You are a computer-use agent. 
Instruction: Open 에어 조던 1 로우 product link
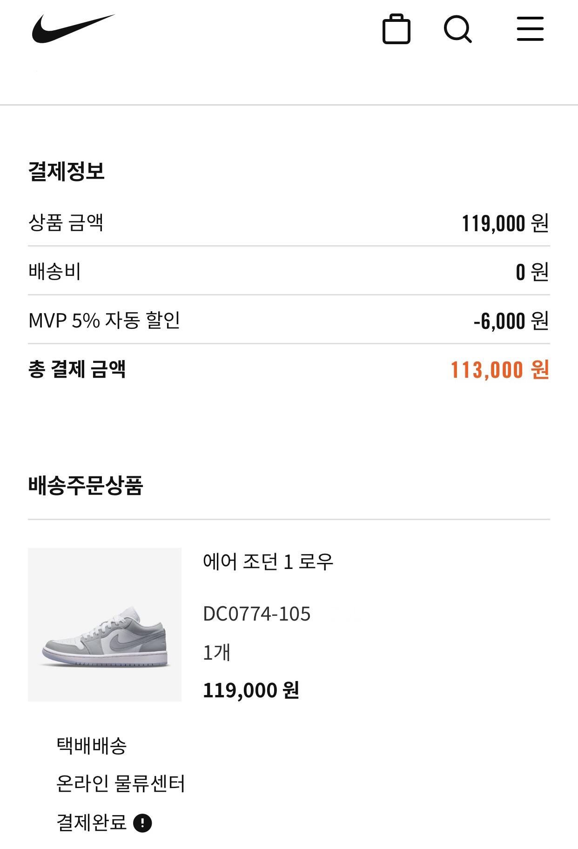click(x=268, y=562)
